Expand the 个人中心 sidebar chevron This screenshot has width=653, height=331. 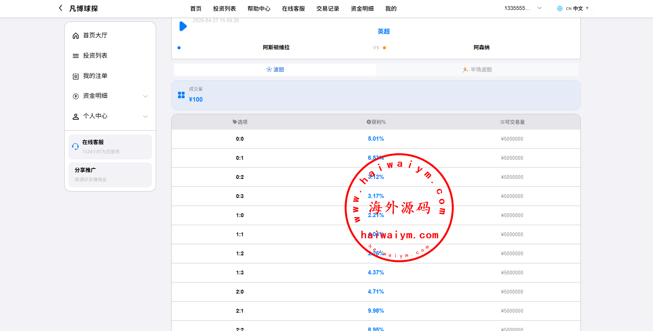point(145,117)
